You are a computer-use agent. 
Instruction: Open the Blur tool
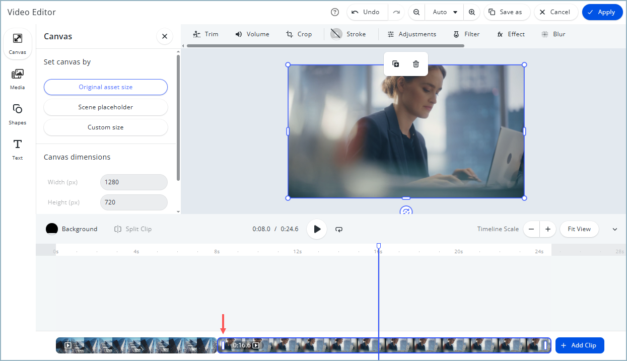click(x=553, y=34)
